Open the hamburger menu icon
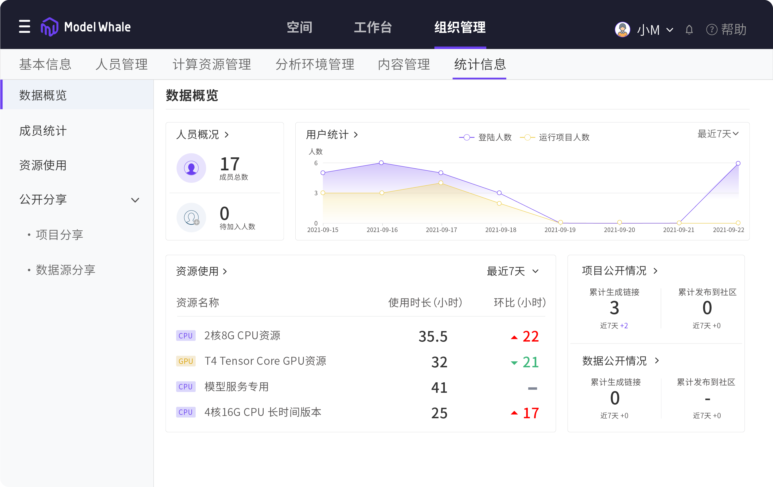 coord(24,26)
